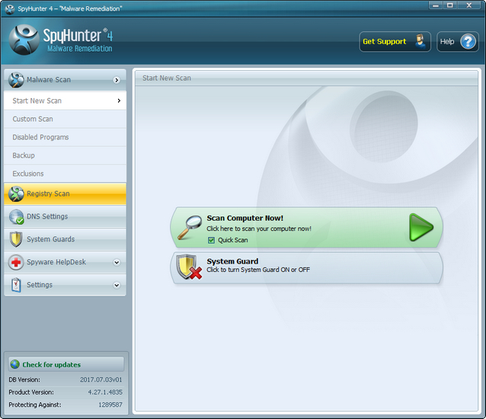Close the SpyHunter window
Viewport: 486px width, 419px height.
[469, 5]
